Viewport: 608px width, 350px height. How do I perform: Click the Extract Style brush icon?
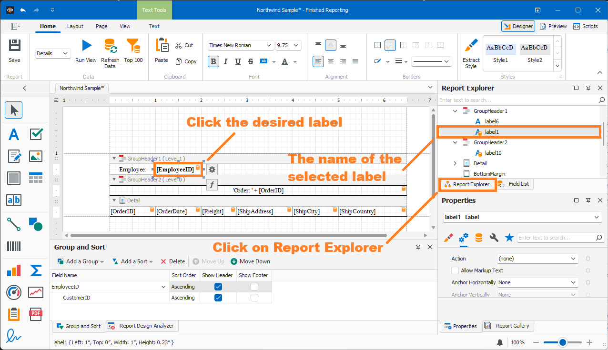tap(471, 45)
